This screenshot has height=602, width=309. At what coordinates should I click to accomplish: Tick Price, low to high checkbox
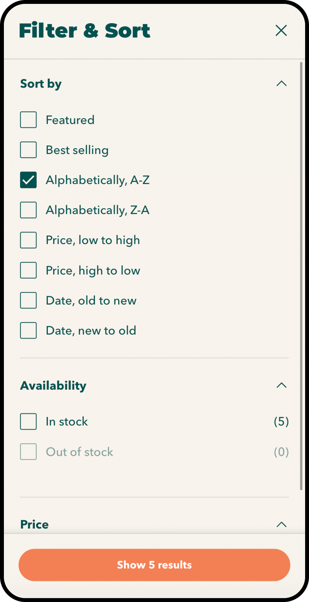(28, 240)
